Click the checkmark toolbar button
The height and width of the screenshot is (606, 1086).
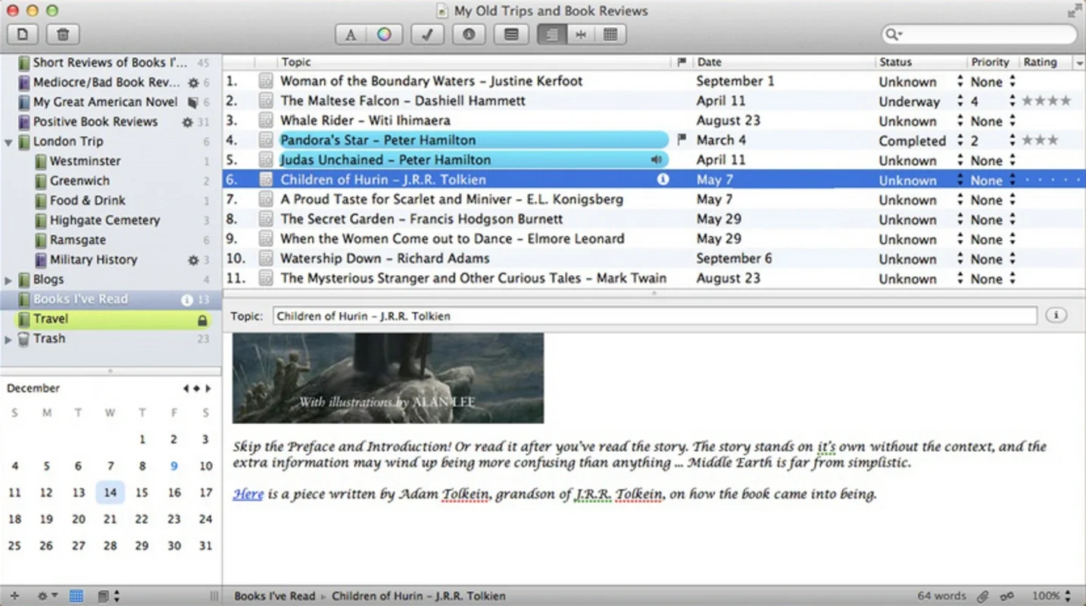tap(427, 34)
